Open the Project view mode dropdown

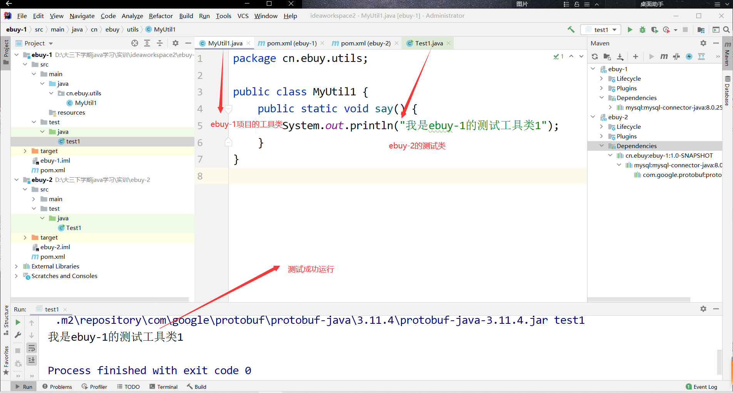coord(51,43)
